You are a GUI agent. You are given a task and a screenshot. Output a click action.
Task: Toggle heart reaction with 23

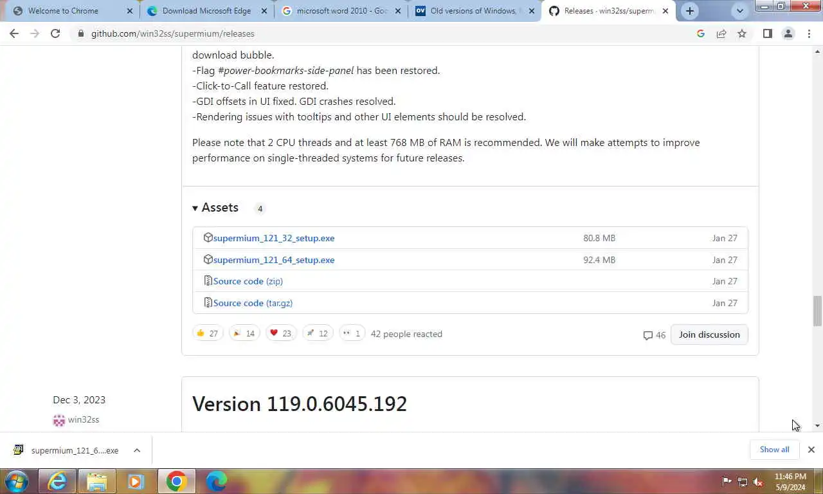[281, 334]
